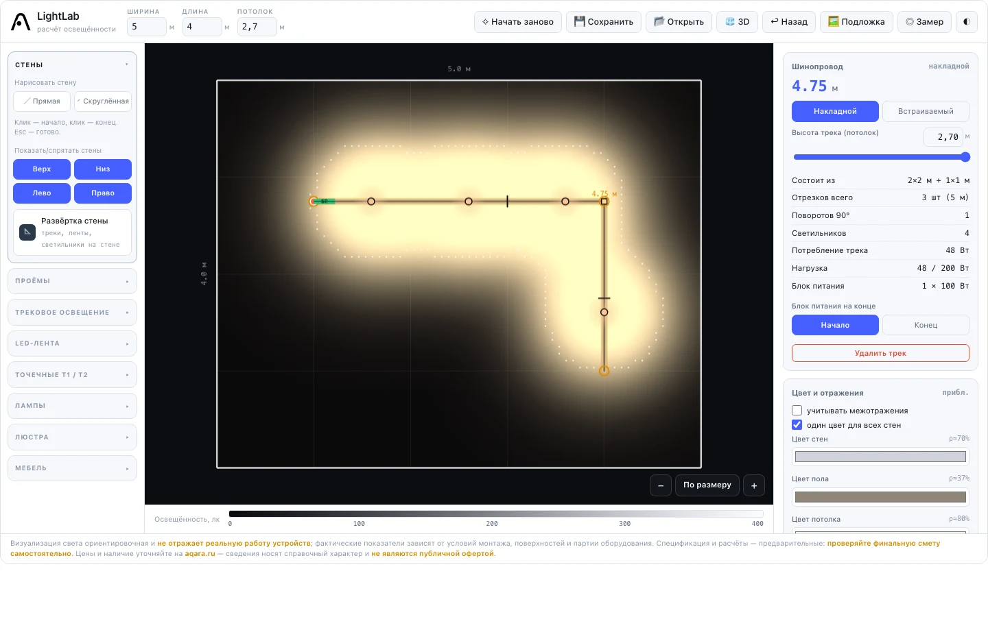Click the По размеру fit button

pyautogui.click(x=707, y=485)
